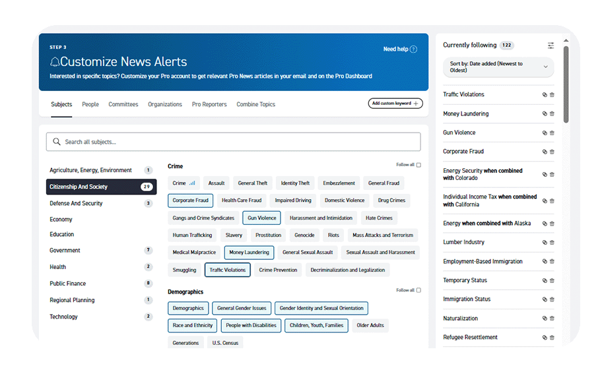Follow the Hate Crimes topic chip
Screen dimensions: 600x372
point(379,218)
